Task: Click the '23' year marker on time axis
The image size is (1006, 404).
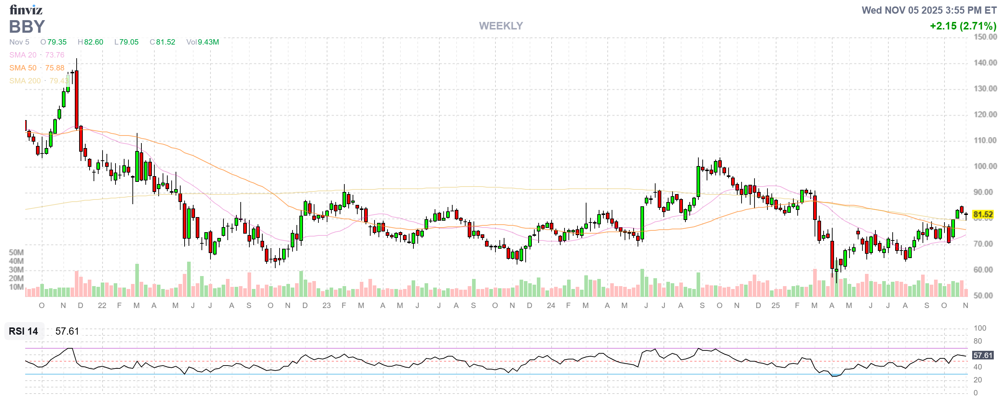Action: pyautogui.click(x=326, y=306)
